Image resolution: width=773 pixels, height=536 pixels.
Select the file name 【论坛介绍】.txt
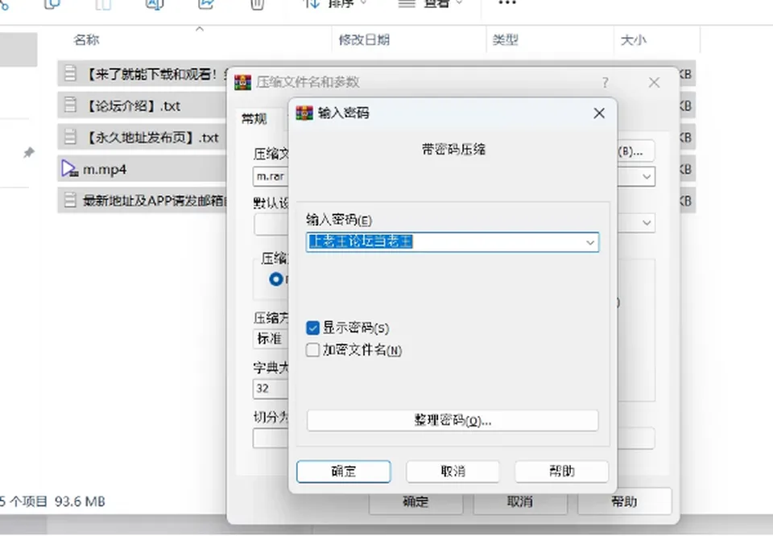tap(133, 106)
